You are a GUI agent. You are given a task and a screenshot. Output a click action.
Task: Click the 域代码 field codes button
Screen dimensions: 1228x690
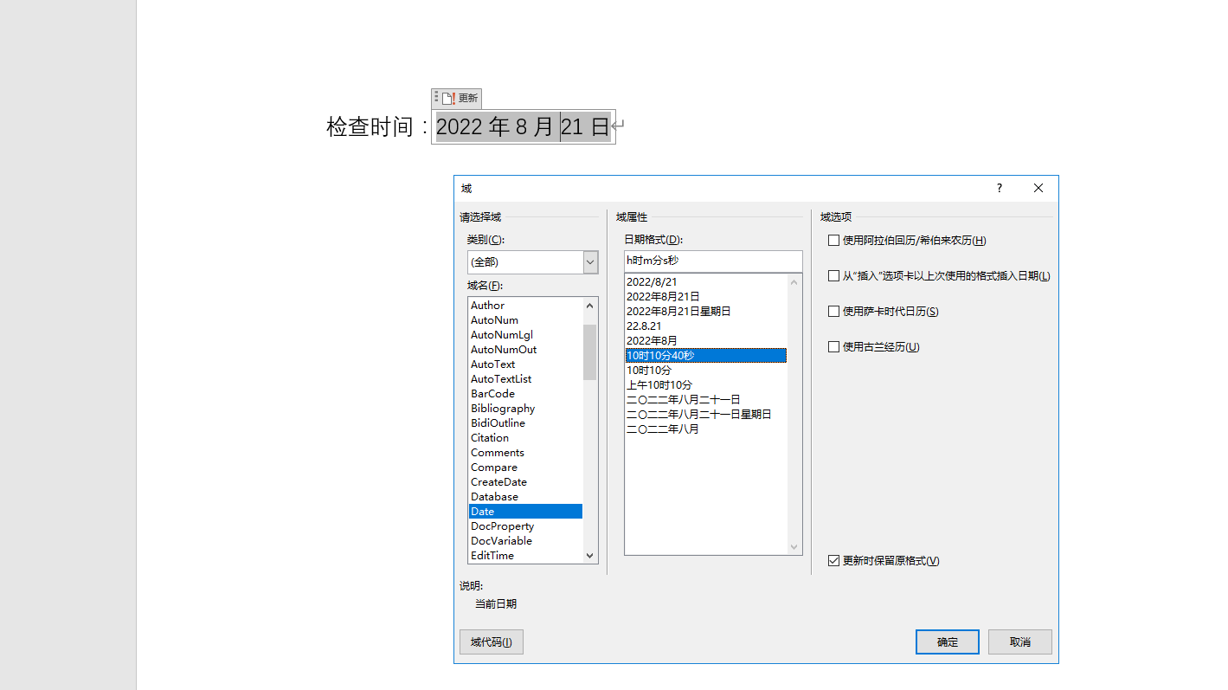pyautogui.click(x=491, y=642)
